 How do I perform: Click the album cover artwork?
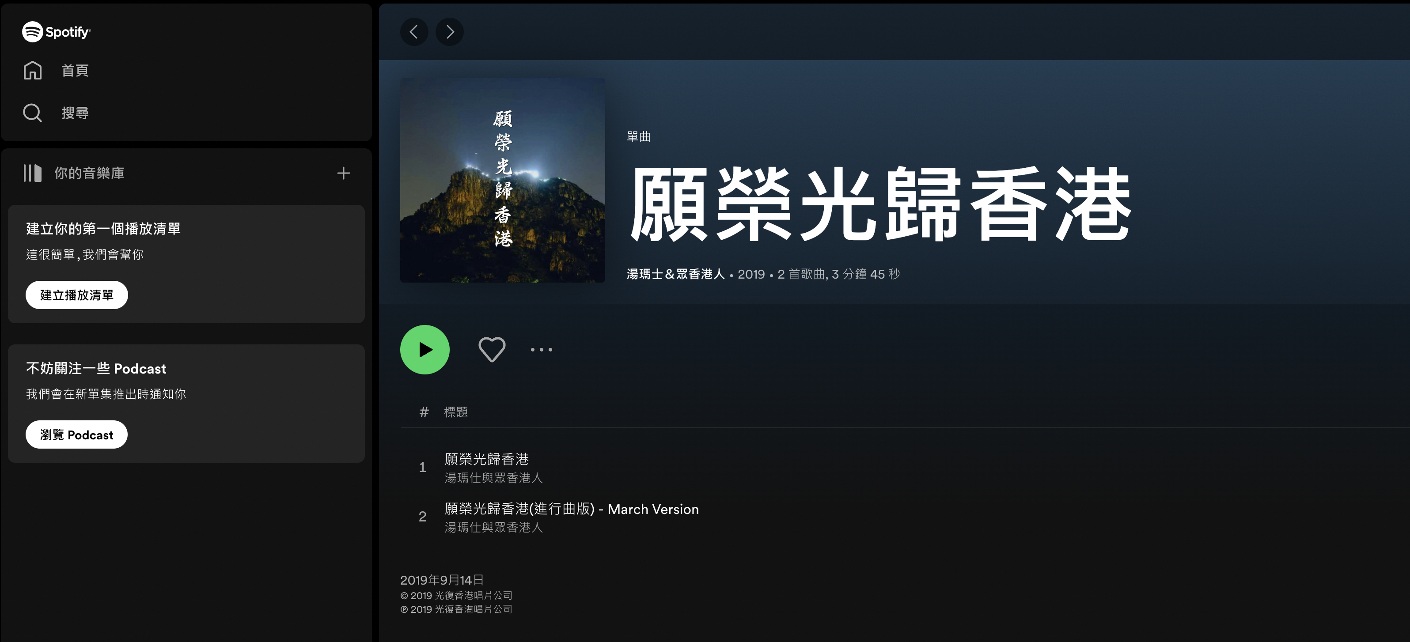(x=503, y=180)
